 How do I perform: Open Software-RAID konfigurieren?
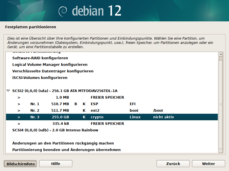[x=40, y=58]
